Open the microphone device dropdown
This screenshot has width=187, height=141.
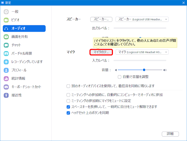142,52
